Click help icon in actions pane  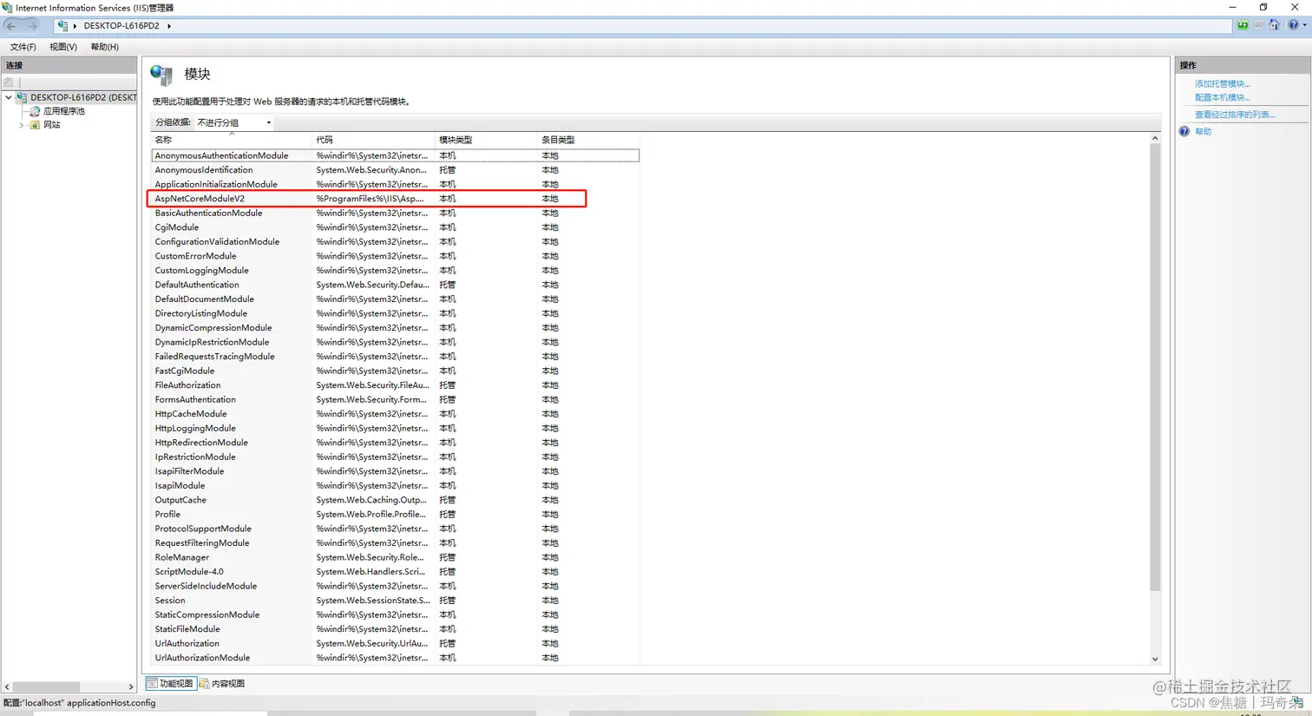click(x=1184, y=132)
